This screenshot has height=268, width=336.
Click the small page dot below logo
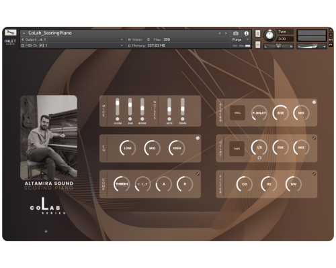[x=46, y=231]
